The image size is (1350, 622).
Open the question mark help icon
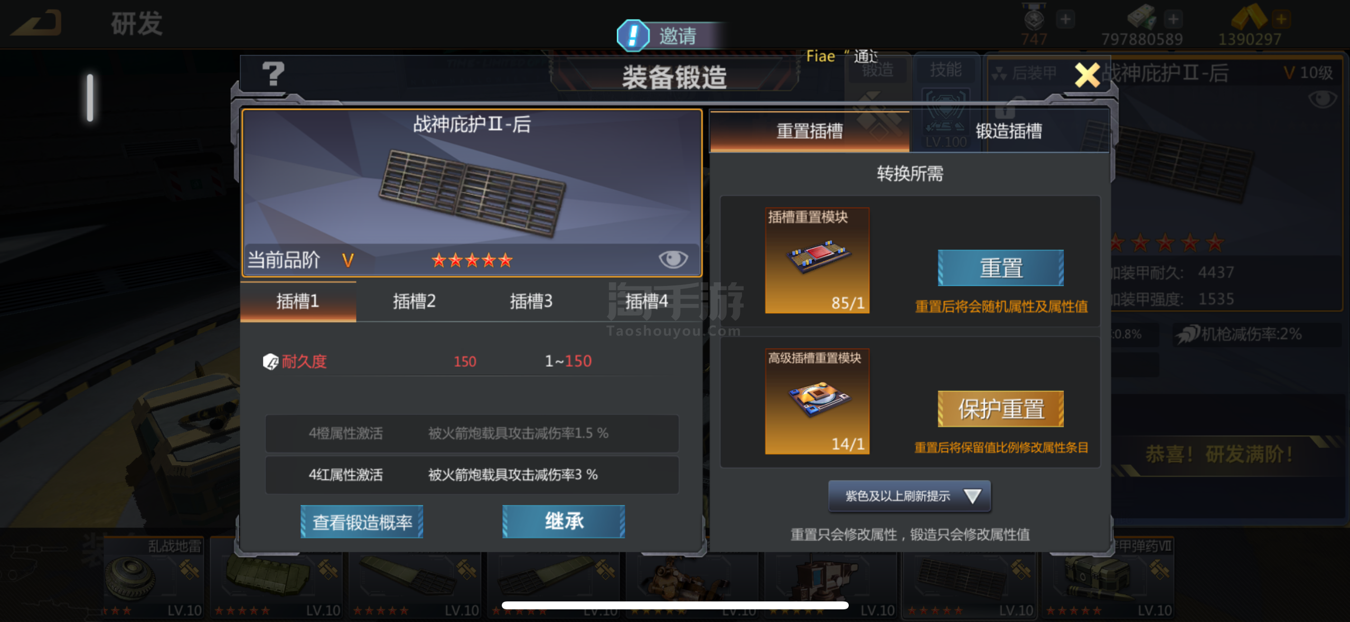[x=273, y=74]
